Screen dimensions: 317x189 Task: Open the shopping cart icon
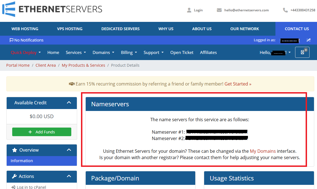[x=302, y=52]
